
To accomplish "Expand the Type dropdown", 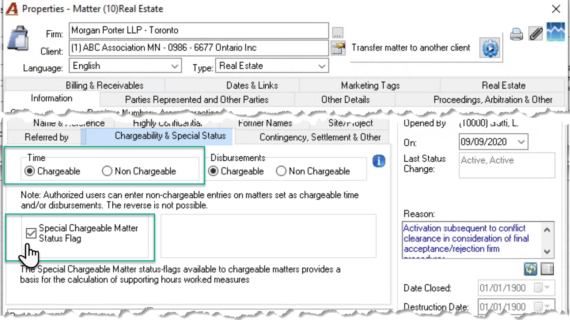I will [322, 66].
